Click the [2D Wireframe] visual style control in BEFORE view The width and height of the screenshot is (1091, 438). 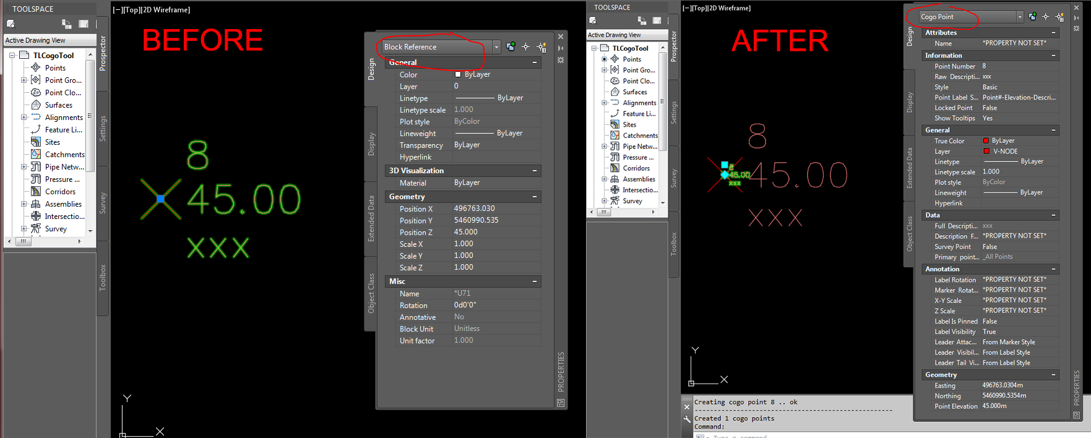166,10
